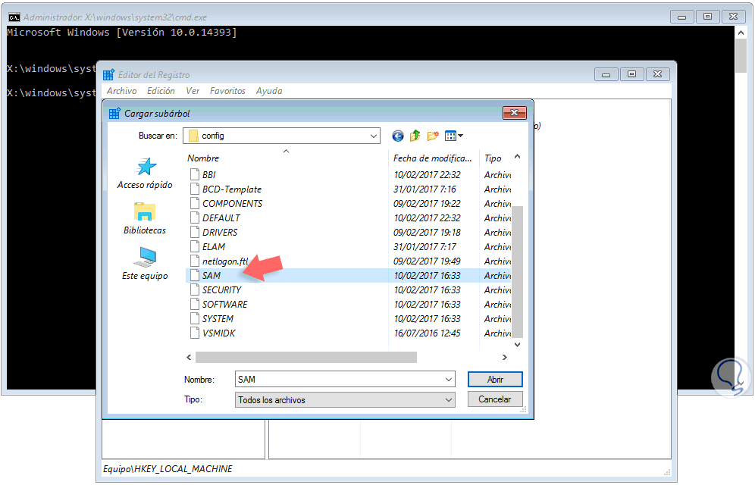Select the SYSTEM file

tap(218, 319)
